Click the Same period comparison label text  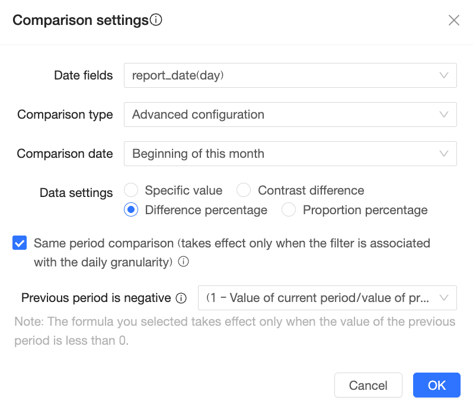pos(231,243)
